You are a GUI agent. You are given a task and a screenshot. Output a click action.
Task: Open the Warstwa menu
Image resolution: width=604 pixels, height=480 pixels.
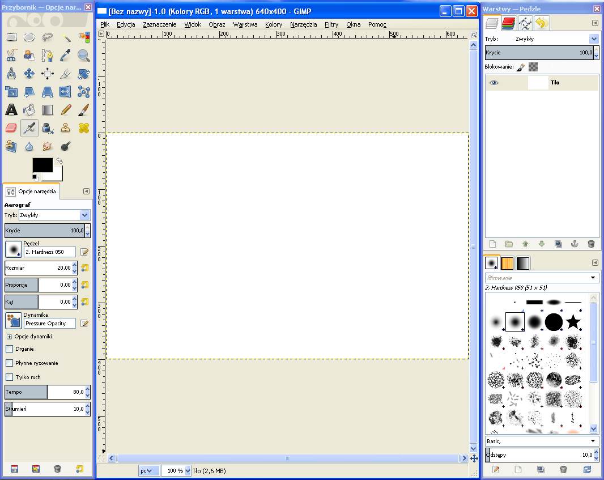pyautogui.click(x=245, y=24)
